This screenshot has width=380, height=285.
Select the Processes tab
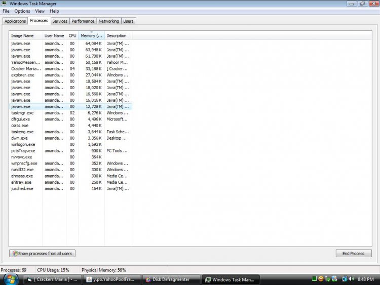click(39, 21)
